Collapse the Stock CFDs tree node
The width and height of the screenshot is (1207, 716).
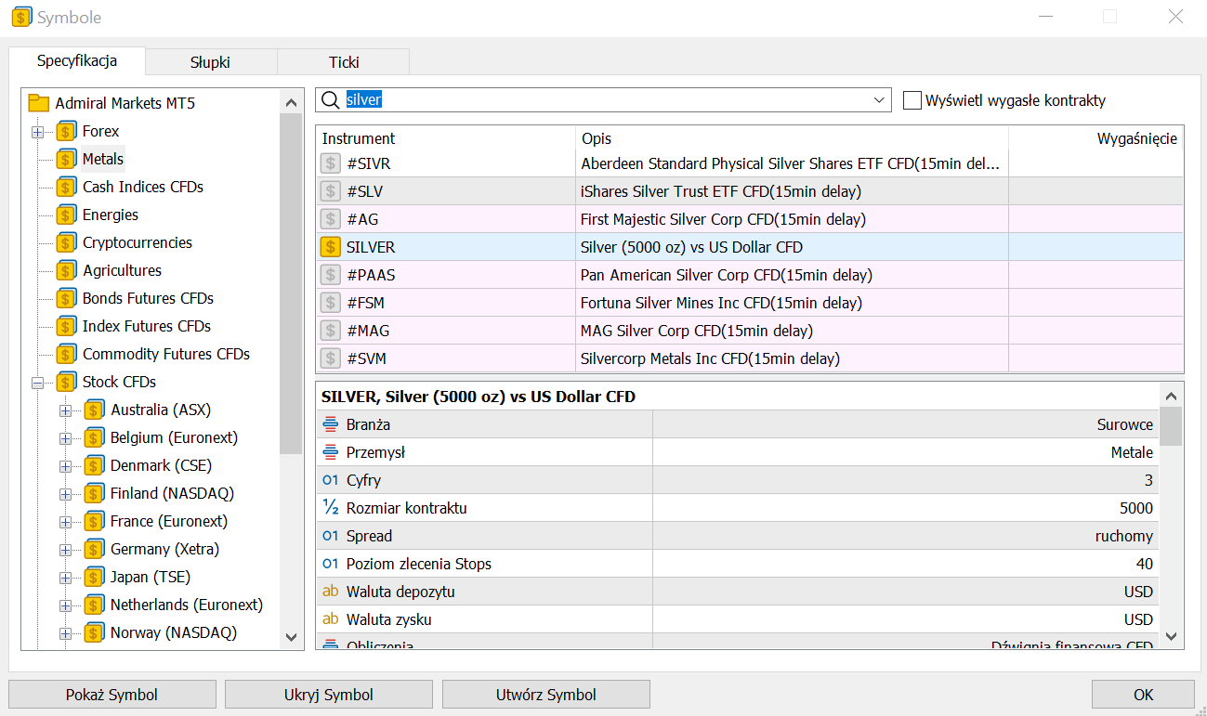coord(37,382)
